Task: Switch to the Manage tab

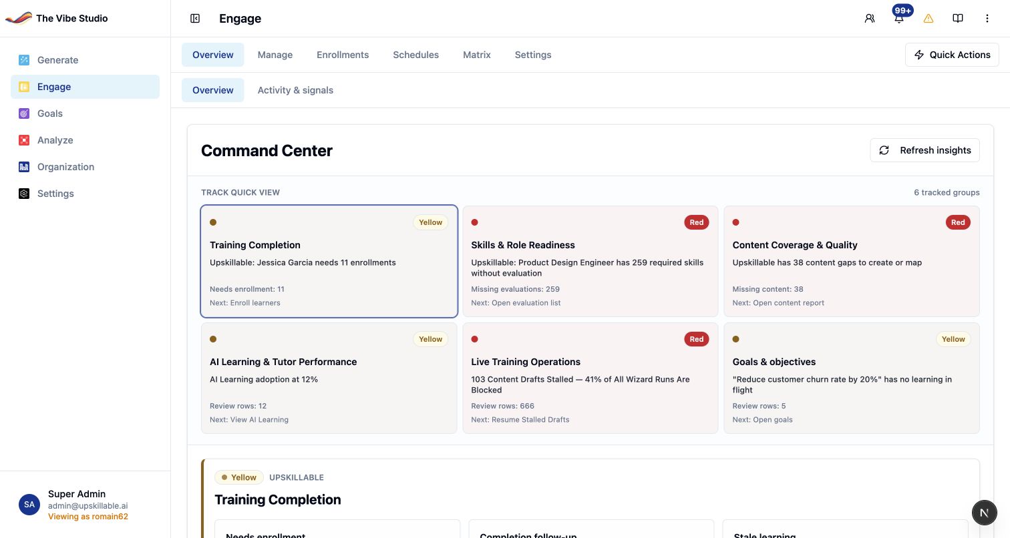Action: 275,55
